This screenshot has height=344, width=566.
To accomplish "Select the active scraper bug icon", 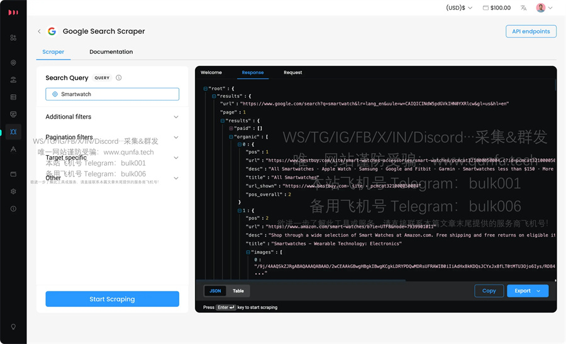I will 13,132.
